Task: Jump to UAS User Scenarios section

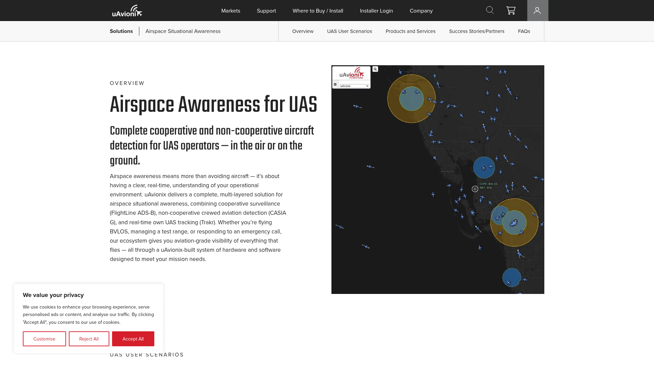Action: click(349, 31)
